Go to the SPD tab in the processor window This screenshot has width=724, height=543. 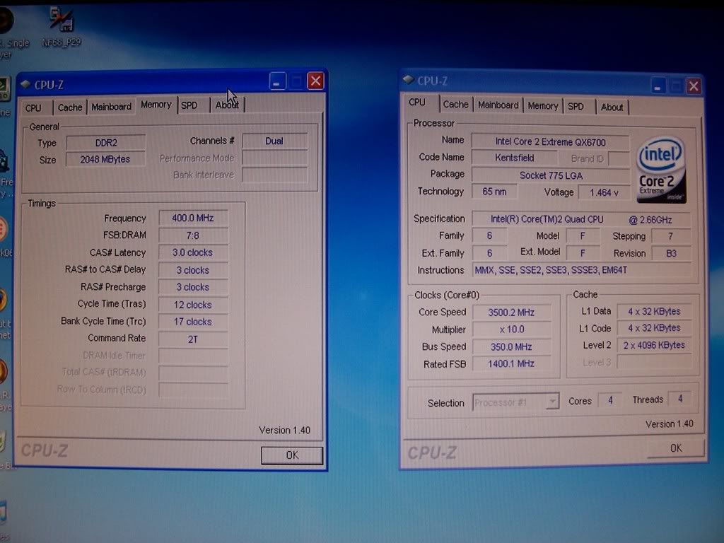point(576,107)
